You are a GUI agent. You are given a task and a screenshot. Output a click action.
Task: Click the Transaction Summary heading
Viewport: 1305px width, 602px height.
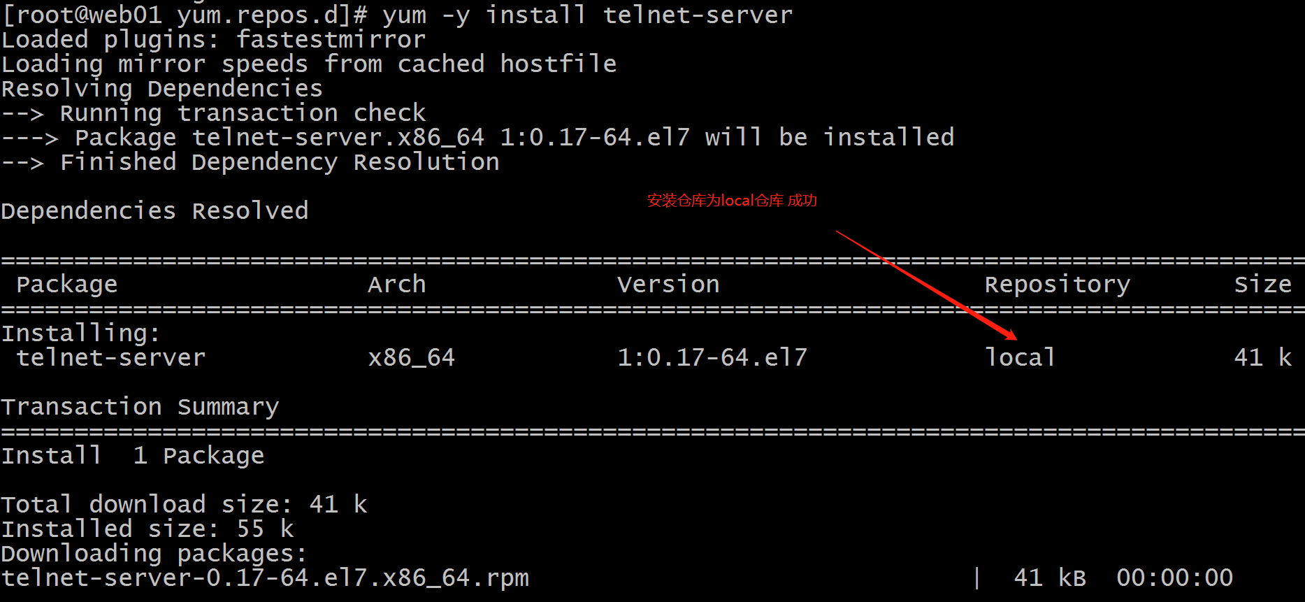140,407
